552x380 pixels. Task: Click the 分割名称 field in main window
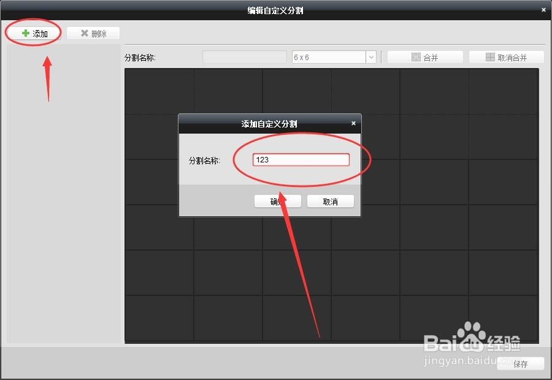(245, 57)
